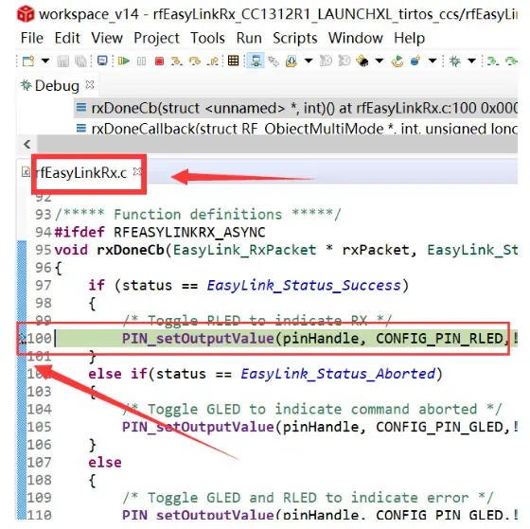530x529 pixels.
Task: Click the red Terminate debug icon
Action: 159,62
